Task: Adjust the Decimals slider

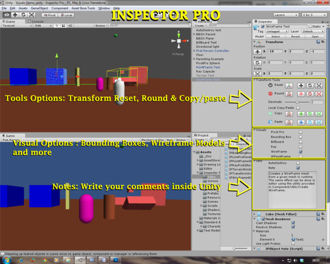Action: 297,102
